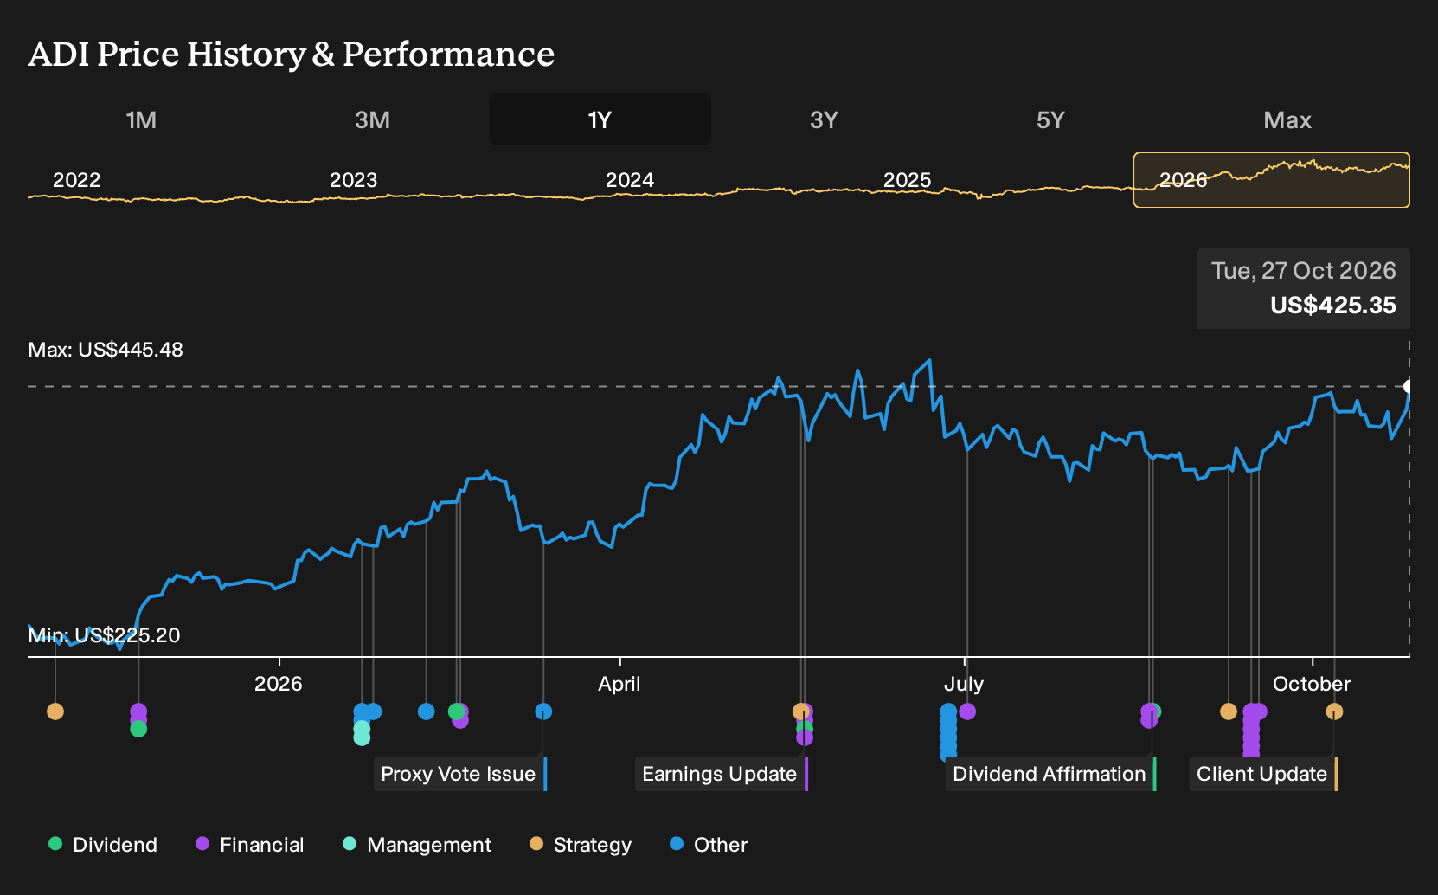
Task: Click the October axis label
Action: pos(1312,684)
